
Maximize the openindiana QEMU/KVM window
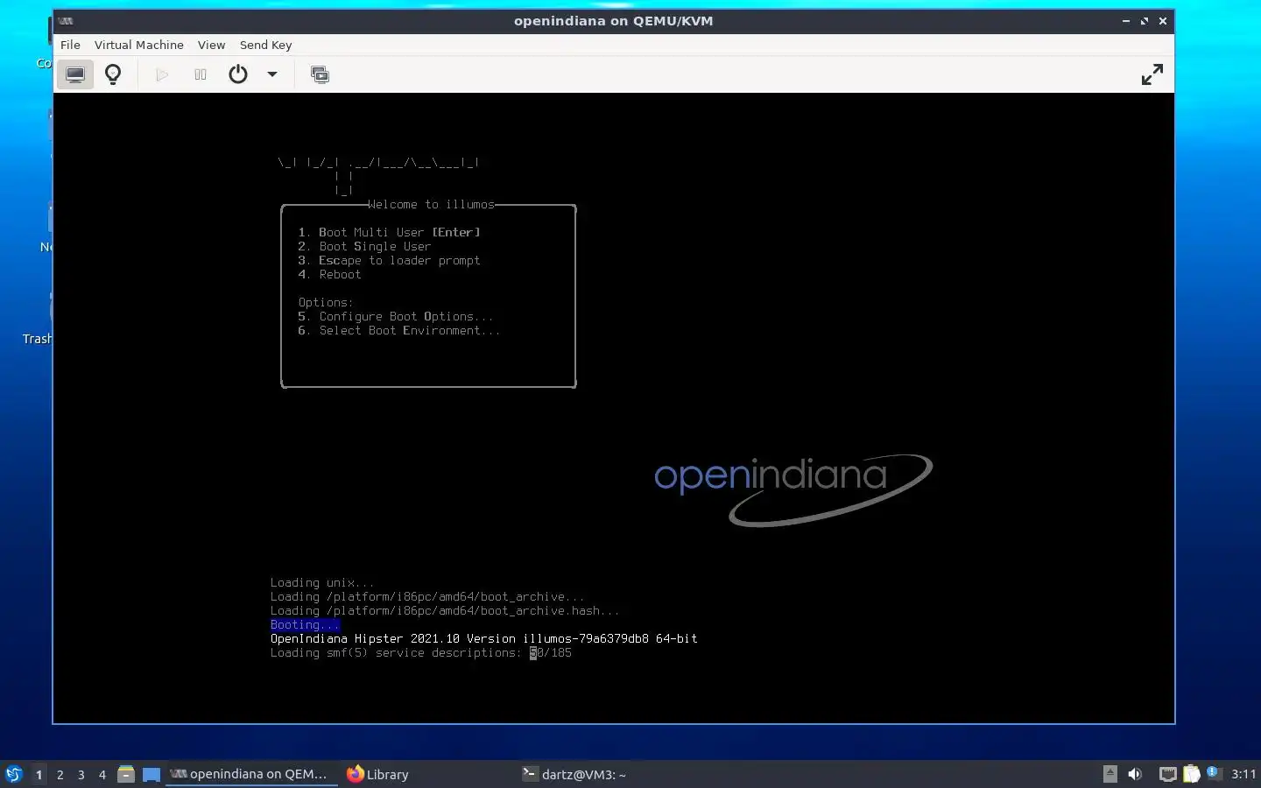click(x=1144, y=21)
